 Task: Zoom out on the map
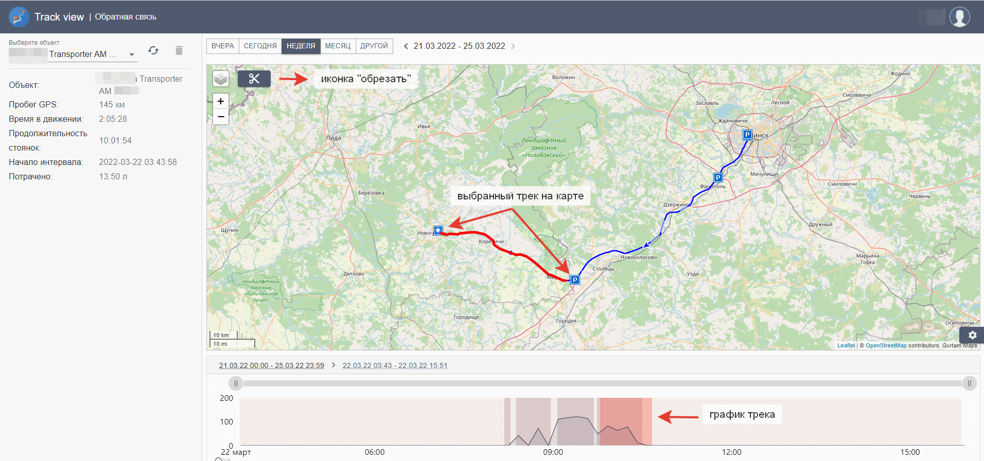point(221,117)
